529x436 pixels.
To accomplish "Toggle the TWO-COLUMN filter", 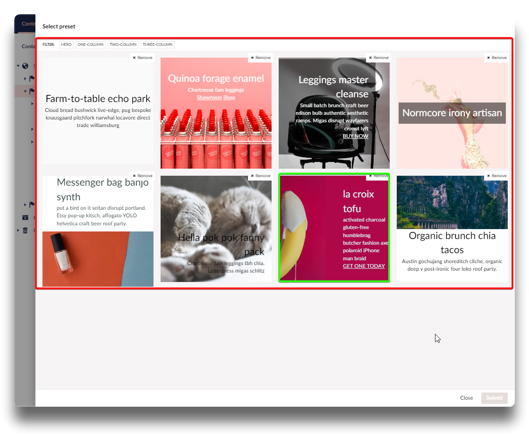I will click(123, 45).
